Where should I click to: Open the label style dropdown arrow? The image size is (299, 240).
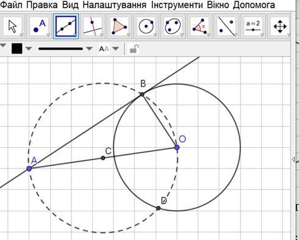pos(115,49)
